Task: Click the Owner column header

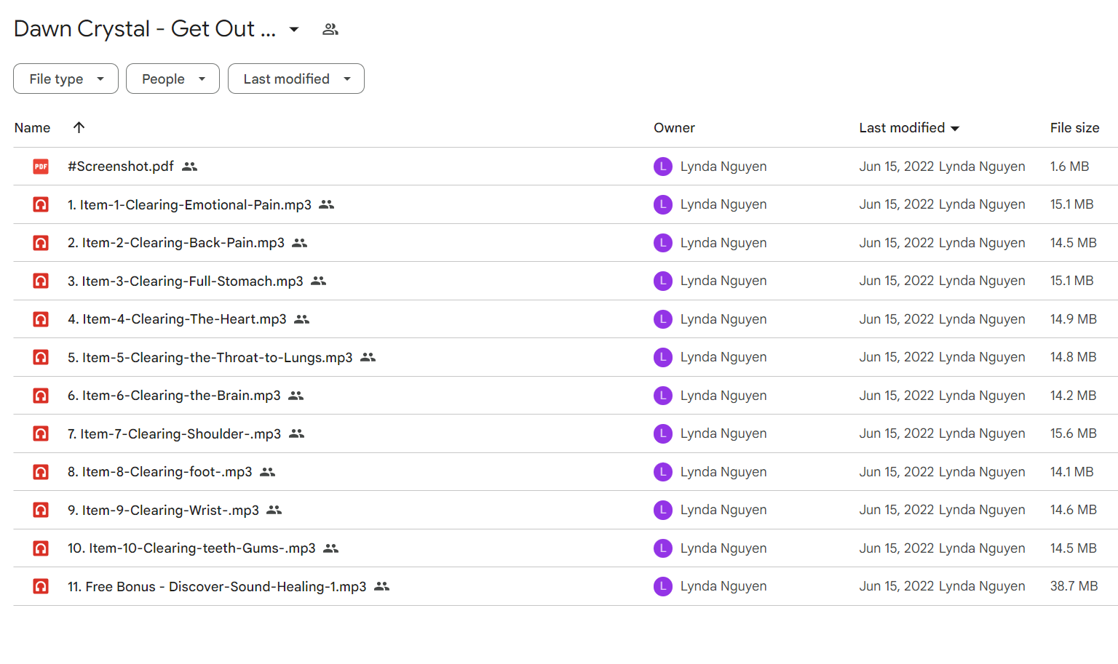Action: [674, 128]
